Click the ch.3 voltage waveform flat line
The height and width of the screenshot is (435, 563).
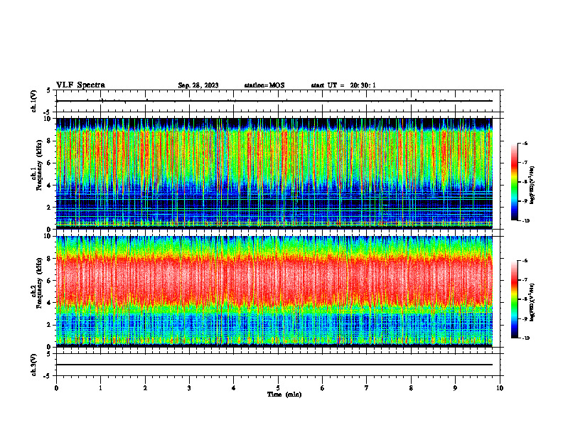[274, 365]
